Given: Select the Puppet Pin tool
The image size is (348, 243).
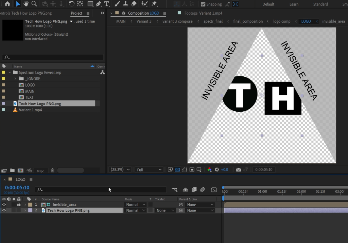Looking at the screenshot, I should pyautogui.click(x=154, y=4).
